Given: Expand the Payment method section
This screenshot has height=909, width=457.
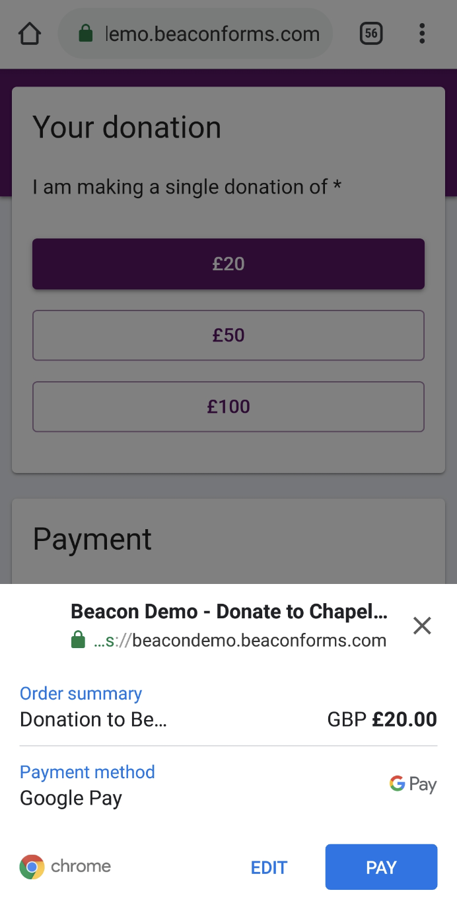Looking at the screenshot, I should [x=87, y=772].
